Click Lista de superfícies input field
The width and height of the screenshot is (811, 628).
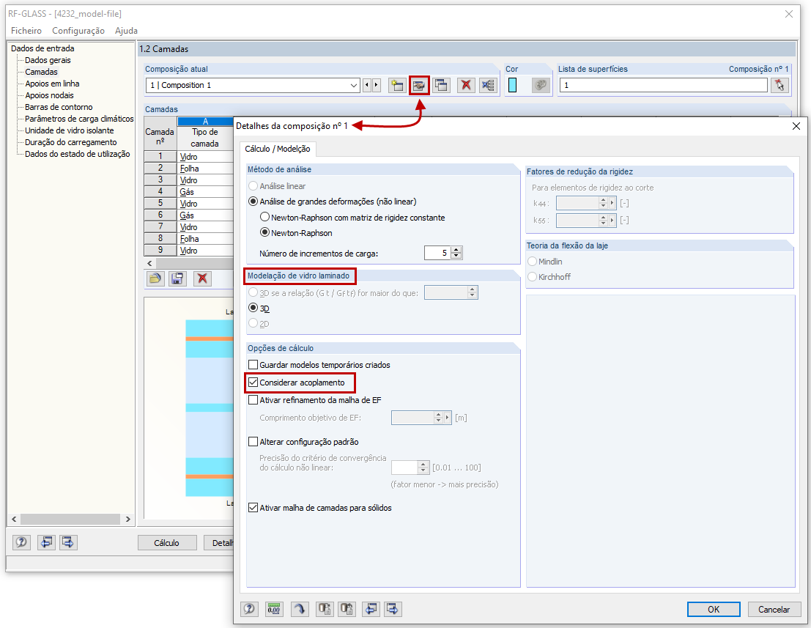664,85
